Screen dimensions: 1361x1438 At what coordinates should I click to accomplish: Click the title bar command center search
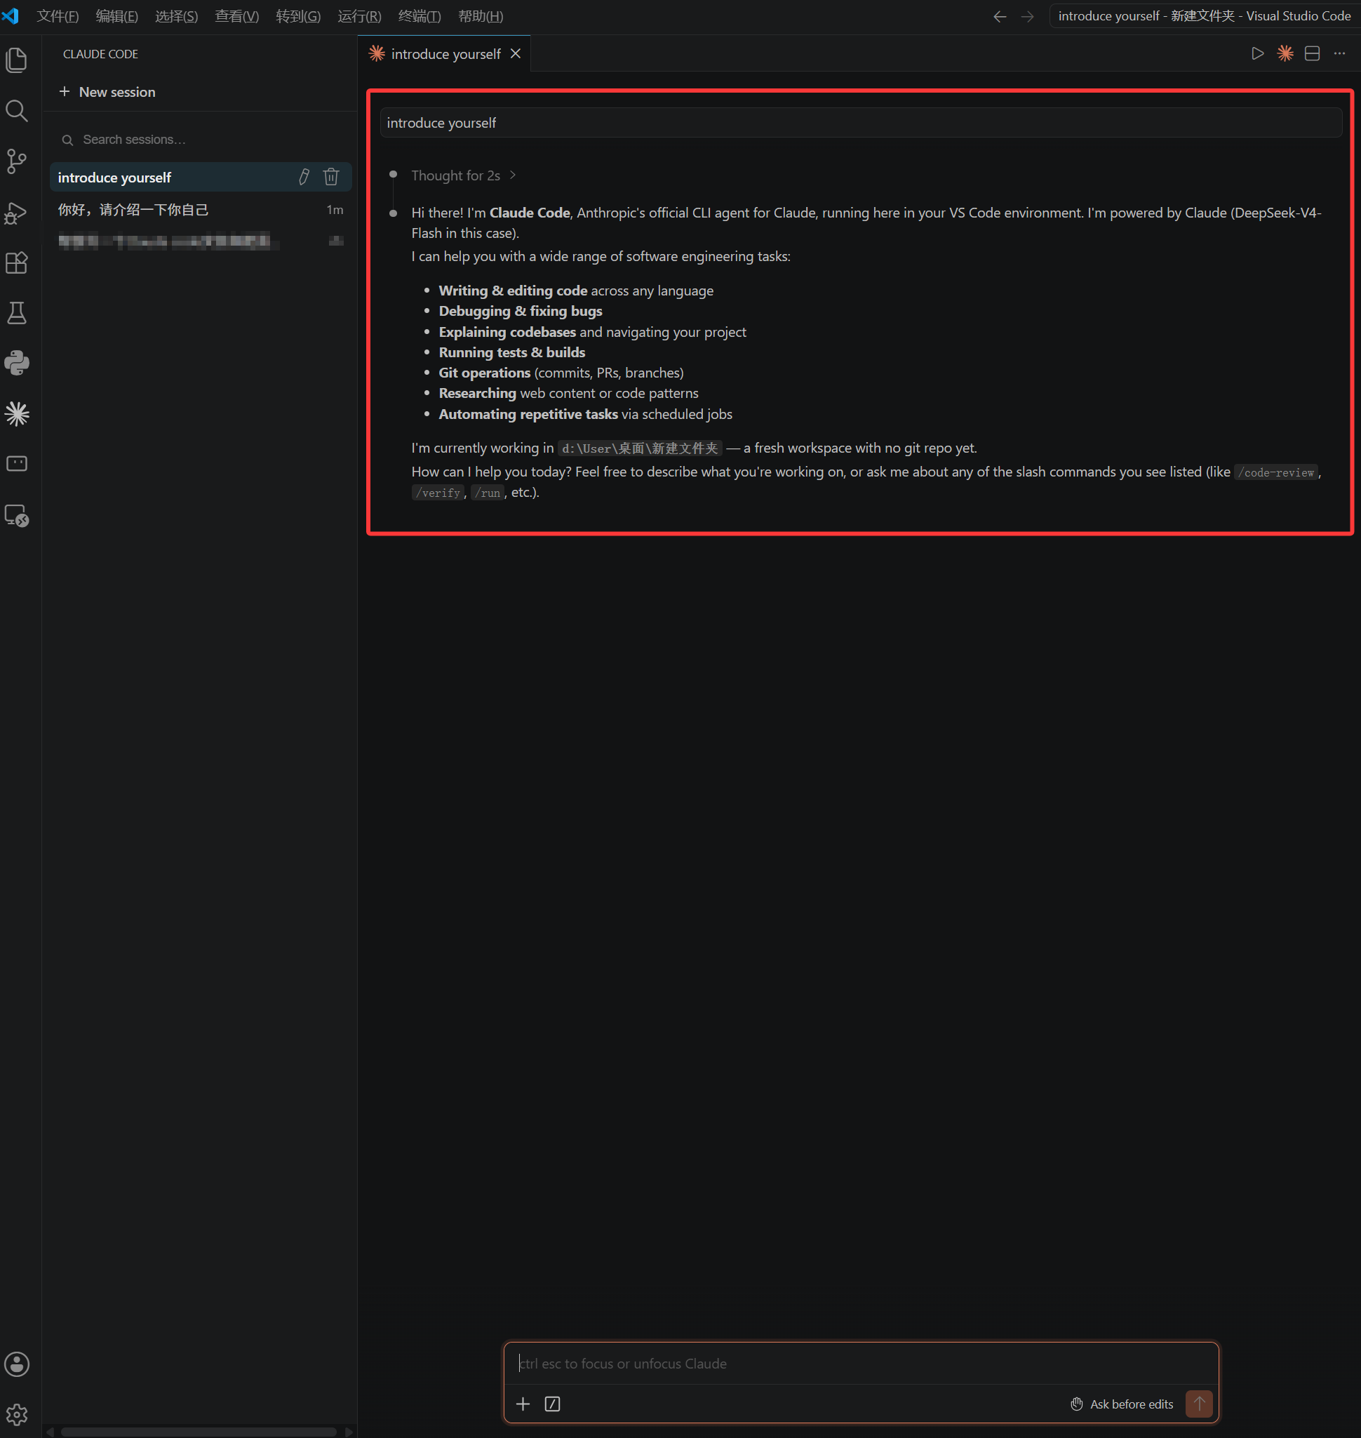point(1204,16)
